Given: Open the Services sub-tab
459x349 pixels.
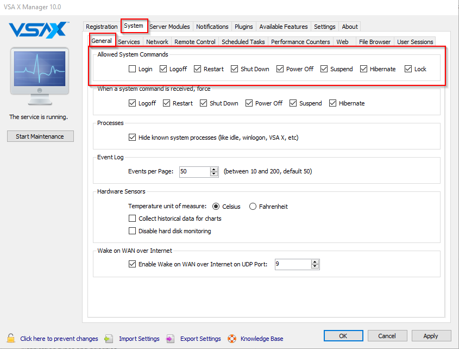Looking at the screenshot, I should [x=129, y=42].
